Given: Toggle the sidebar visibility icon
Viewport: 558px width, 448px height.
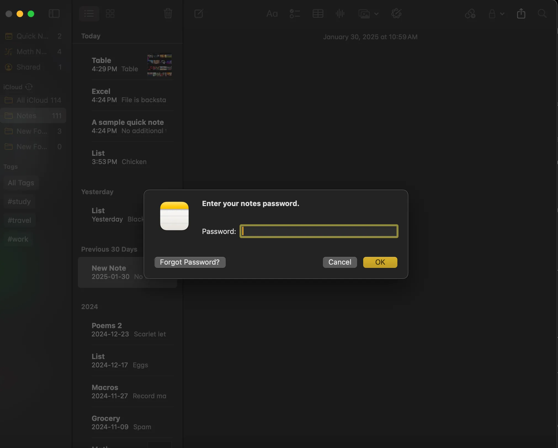Looking at the screenshot, I should pyautogui.click(x=54, y=14).
